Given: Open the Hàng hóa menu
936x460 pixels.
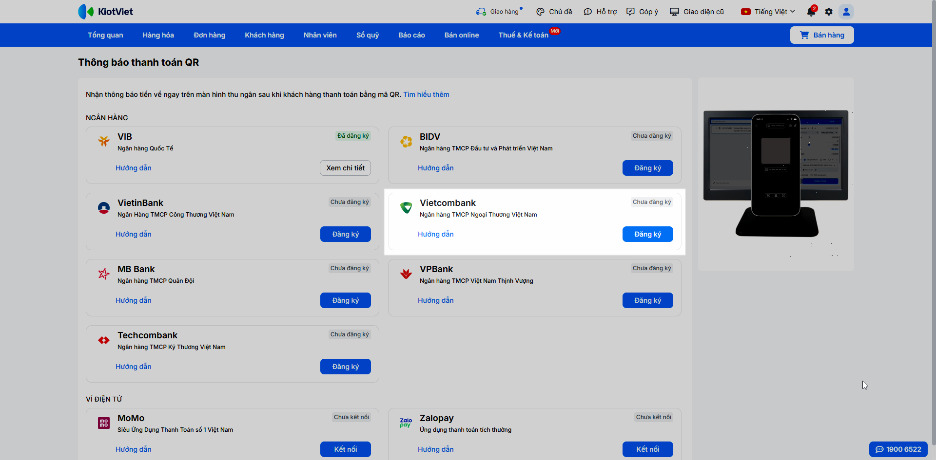Looking at the screenshot, I should (x=158, y=35).
